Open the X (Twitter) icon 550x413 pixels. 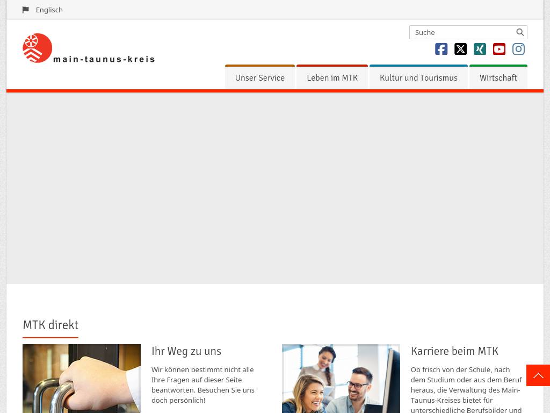460,49
